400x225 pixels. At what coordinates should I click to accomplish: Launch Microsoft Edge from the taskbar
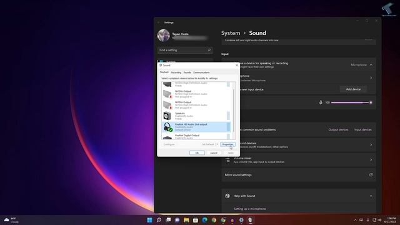(204, 220)
